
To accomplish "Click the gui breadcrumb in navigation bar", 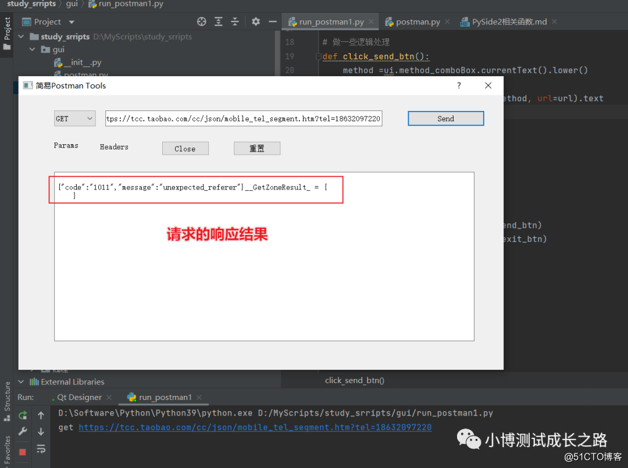I will point(72,4).
